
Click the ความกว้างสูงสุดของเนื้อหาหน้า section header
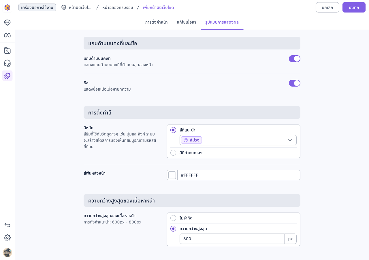(192, 200)
